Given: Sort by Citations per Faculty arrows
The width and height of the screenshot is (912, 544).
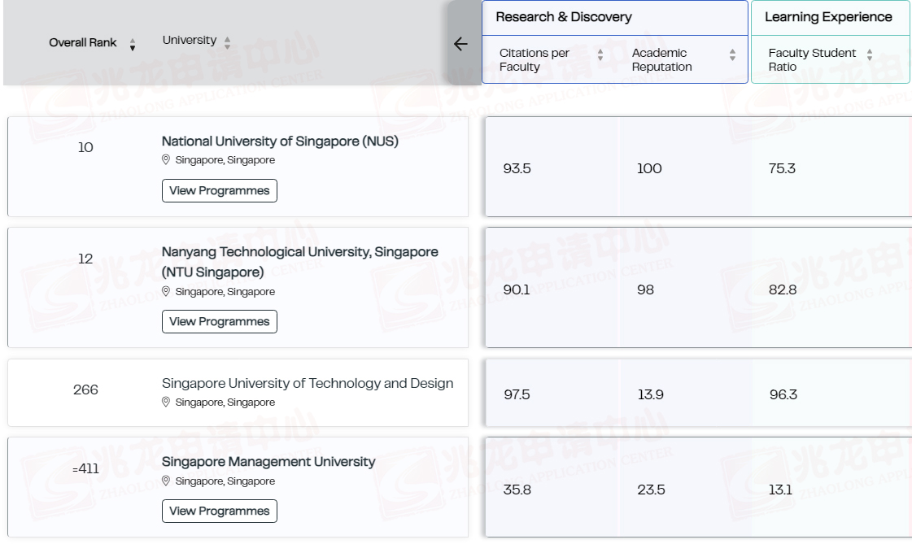Looking at the screenshot, I should click(600, 54).
